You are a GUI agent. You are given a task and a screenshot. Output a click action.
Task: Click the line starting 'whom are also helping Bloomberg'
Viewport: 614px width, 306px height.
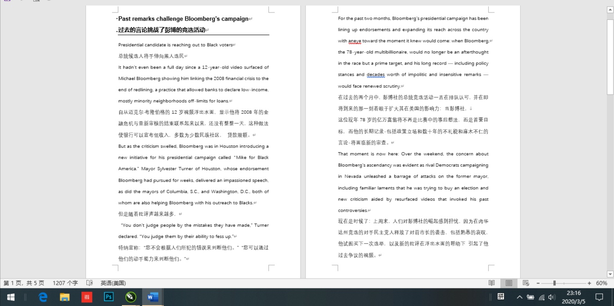(x=186, y=203)
